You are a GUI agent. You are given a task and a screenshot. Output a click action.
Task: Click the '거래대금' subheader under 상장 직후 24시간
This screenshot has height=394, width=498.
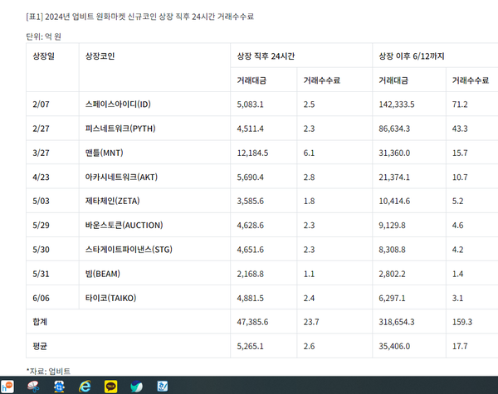click(251, 80)
